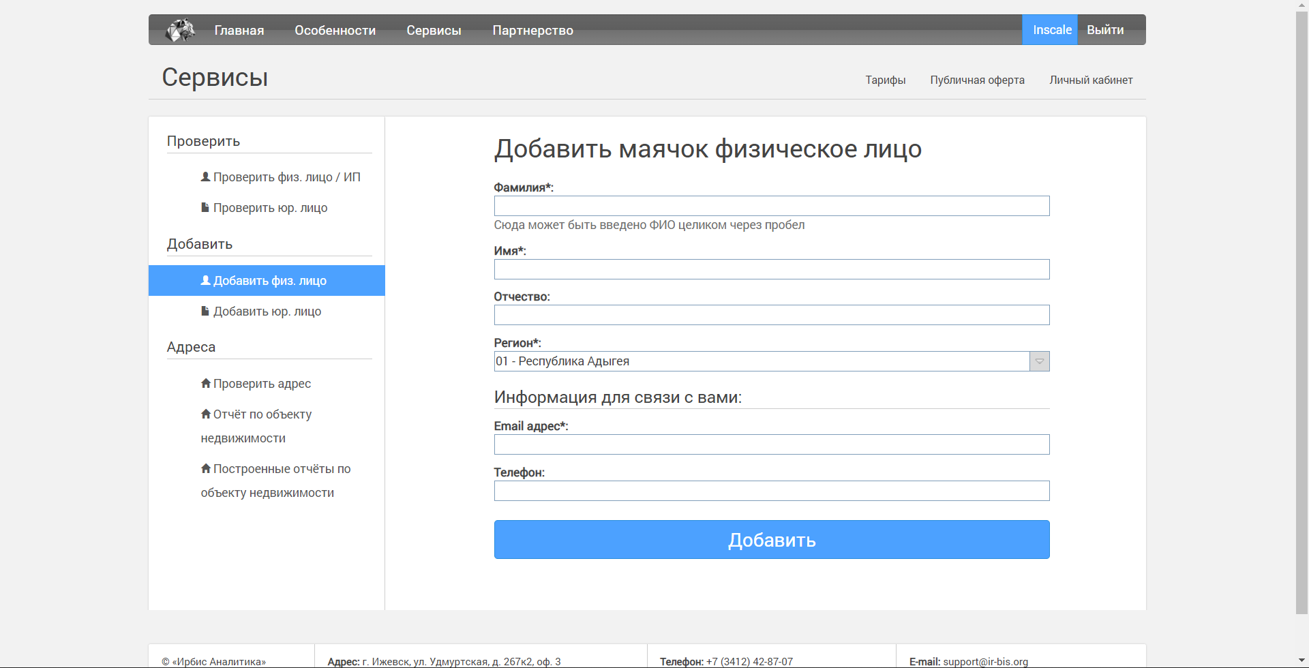The width and height of the screenshot is (1309, 668).
Task: Click the Проверить section header
Action: tap(203, 141)
